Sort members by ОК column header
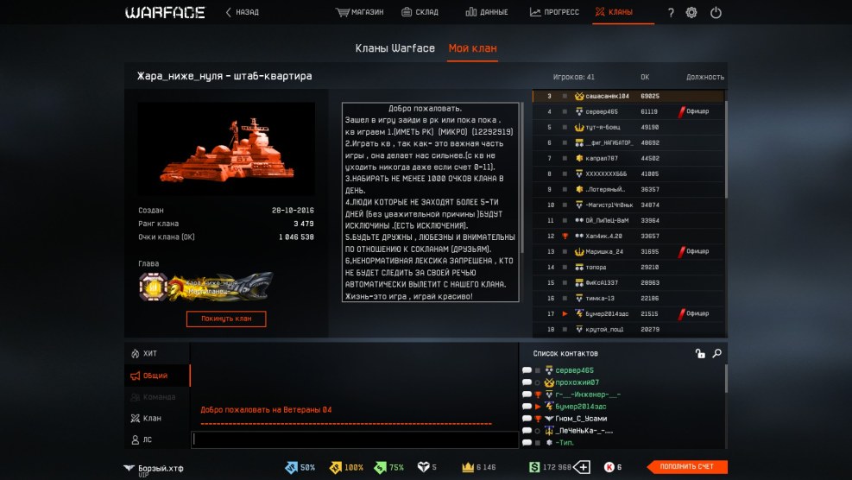The height and width of the screenshot is (480, 852). [645, 77]
